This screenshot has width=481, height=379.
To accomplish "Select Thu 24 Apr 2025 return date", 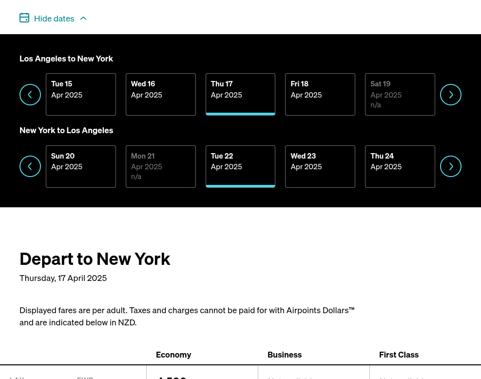I will click(400, 166).
